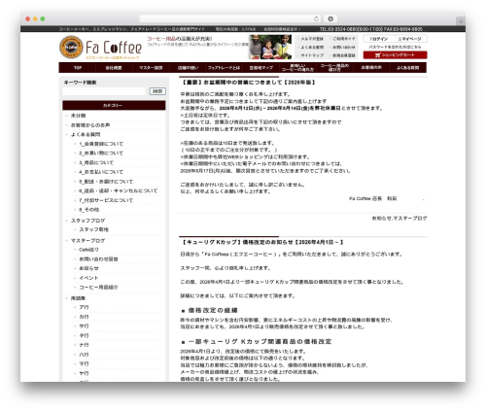Click お知らせ,マスターブログ tags under first article
The width and height of the screenshot is (486, 411).
(399, 219)
